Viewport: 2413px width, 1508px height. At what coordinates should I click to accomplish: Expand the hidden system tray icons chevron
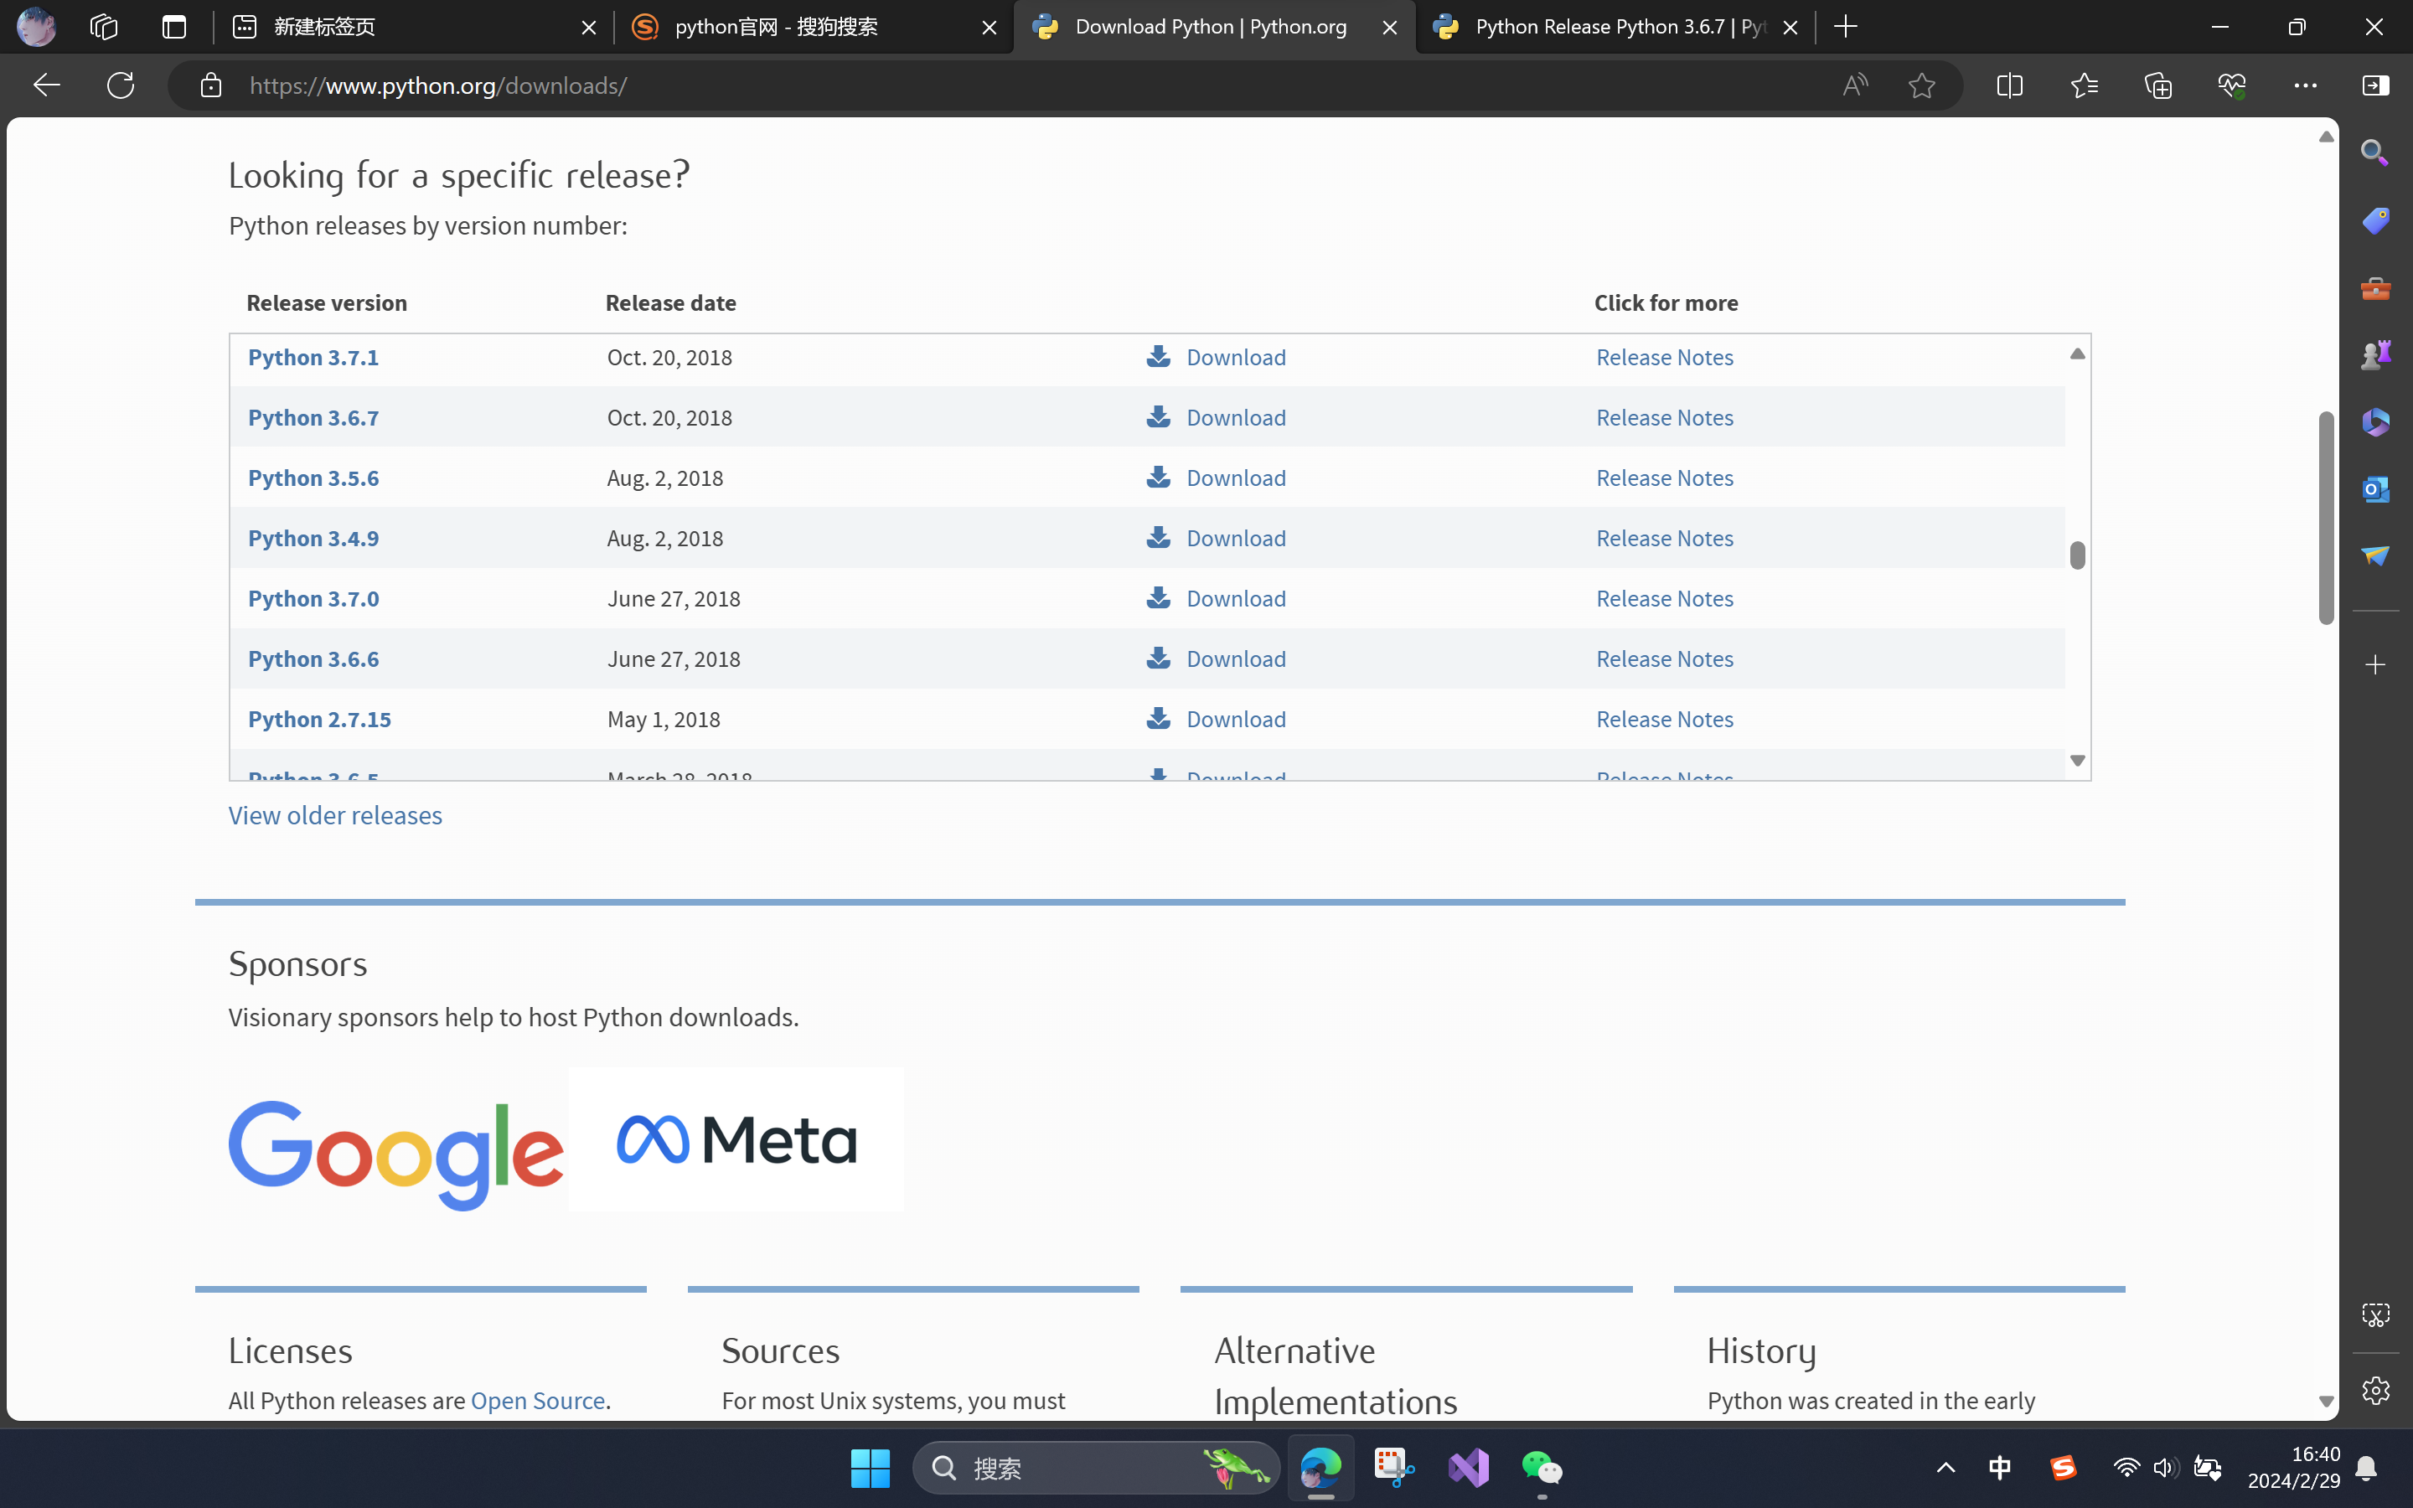pos(1945,1468)
